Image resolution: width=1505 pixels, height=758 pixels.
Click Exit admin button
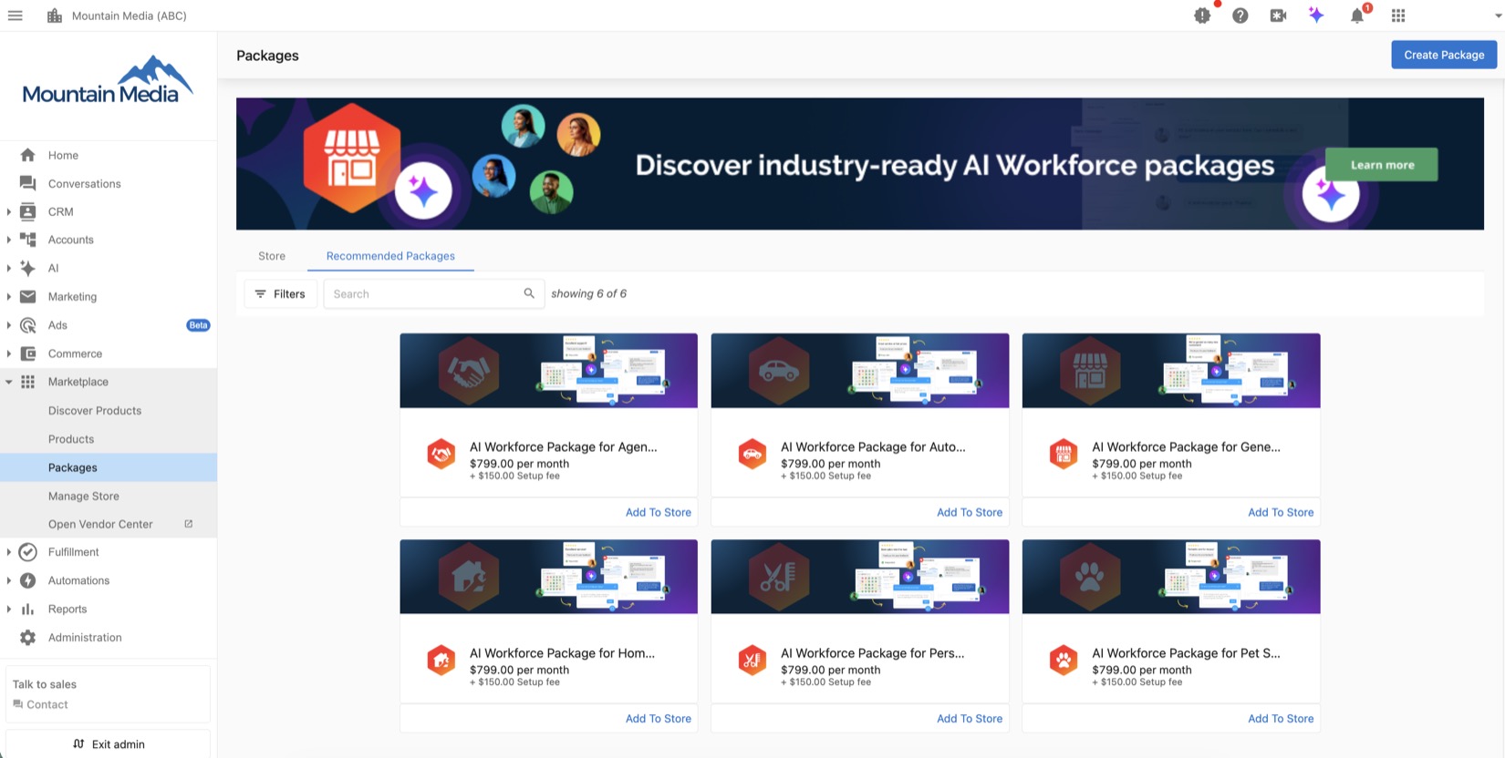109,744
